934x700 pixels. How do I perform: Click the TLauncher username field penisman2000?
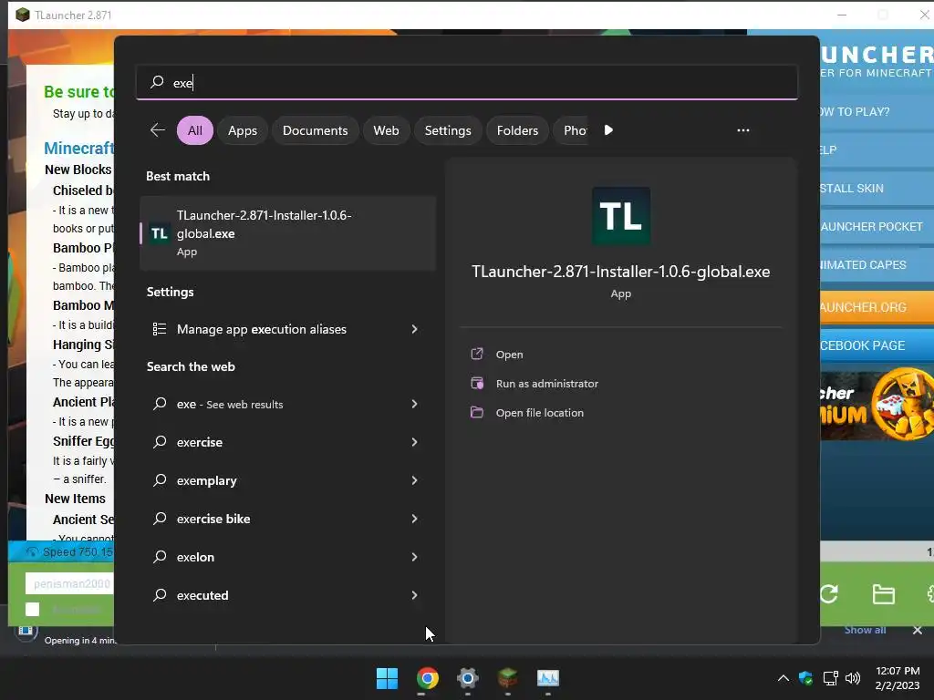(69, 583)
